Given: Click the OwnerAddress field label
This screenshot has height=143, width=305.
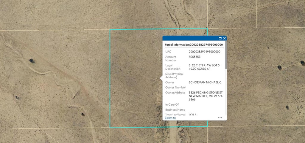Looking at the screenshot, I should point(175,93).
